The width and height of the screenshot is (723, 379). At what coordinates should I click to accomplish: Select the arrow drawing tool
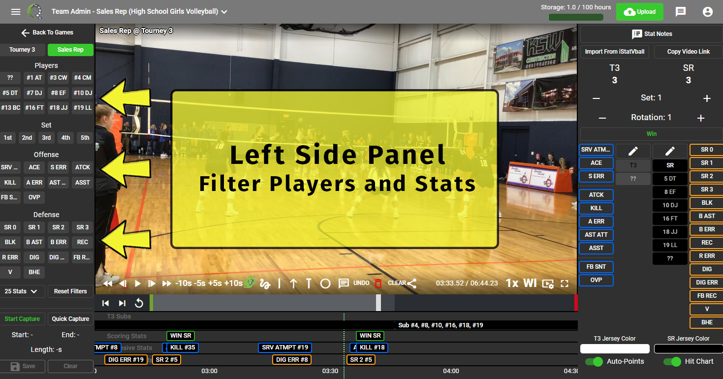[294, 284]
